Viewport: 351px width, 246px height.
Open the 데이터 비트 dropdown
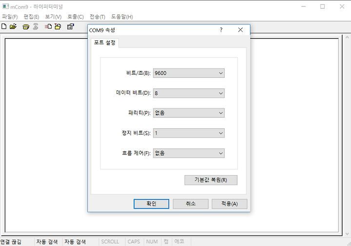pos(189,93)
